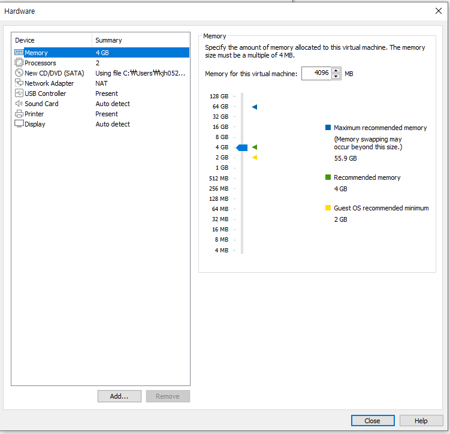Click the 16 GB slider label
450x434 pixels.
point(221,127)
